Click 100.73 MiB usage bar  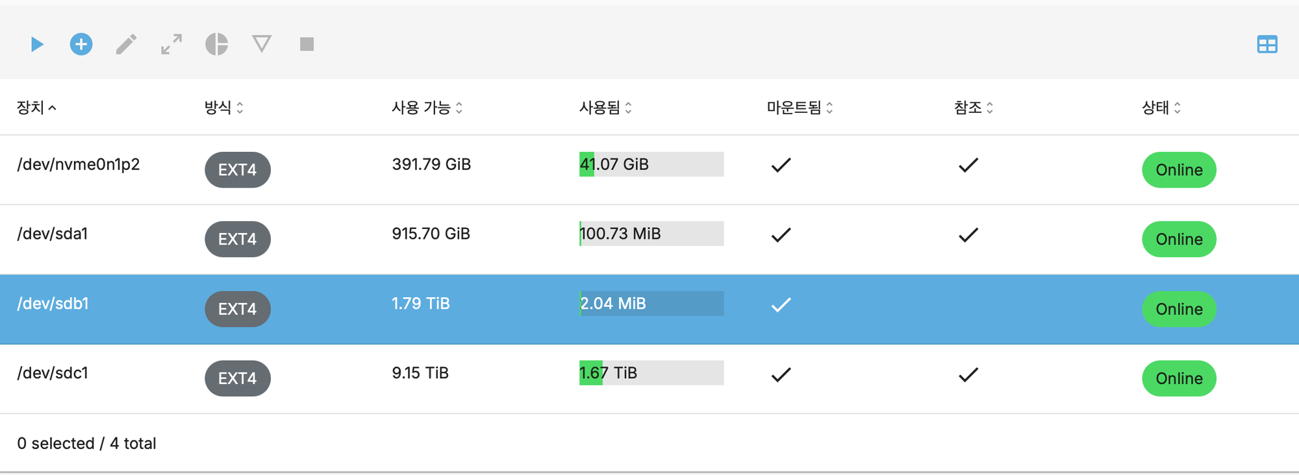coord(651,234)
